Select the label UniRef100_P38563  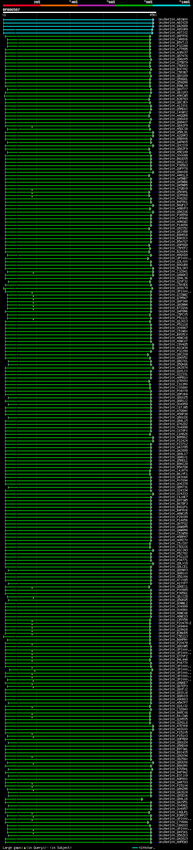click(x=173, y=165)
